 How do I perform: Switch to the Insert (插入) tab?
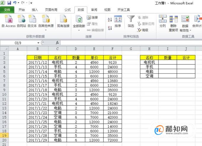click(35, 10)
